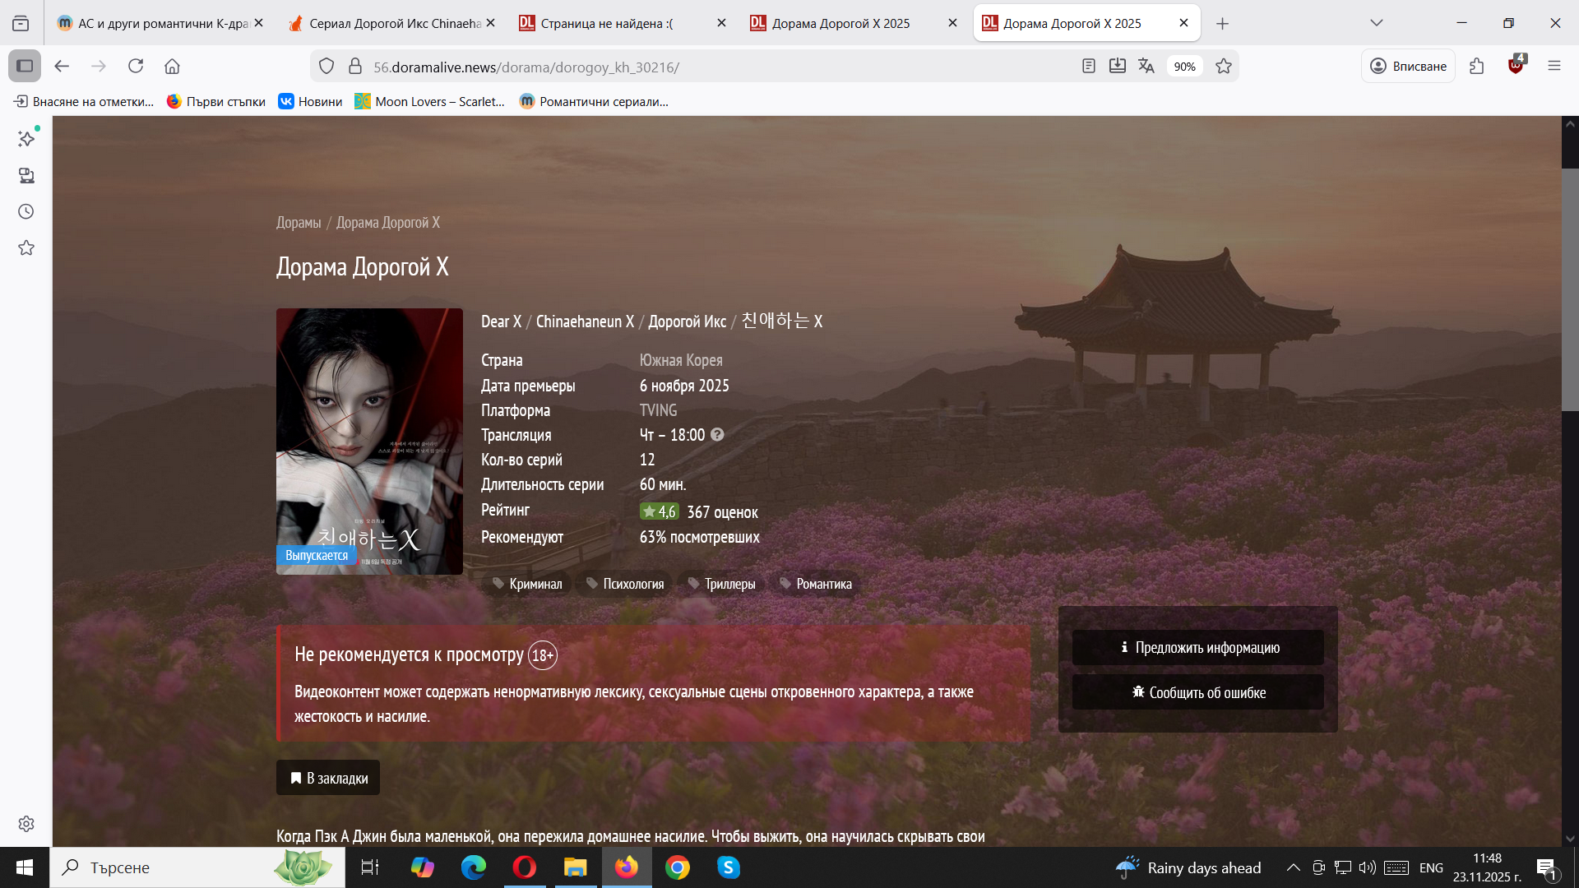Viewport: 1579px width, 888px height.
Task: Open Firefox application hamburger menu
Action: click(x=1554, y=66)
